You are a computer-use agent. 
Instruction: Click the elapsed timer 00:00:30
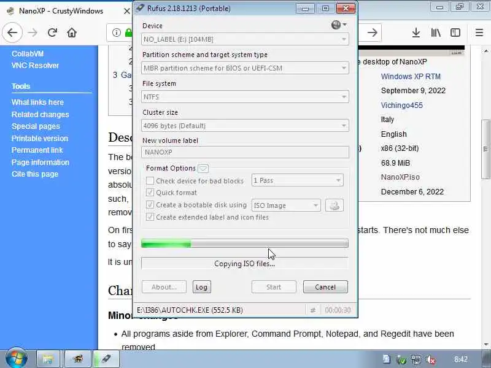pyautogui.click(x=338, y=310)
